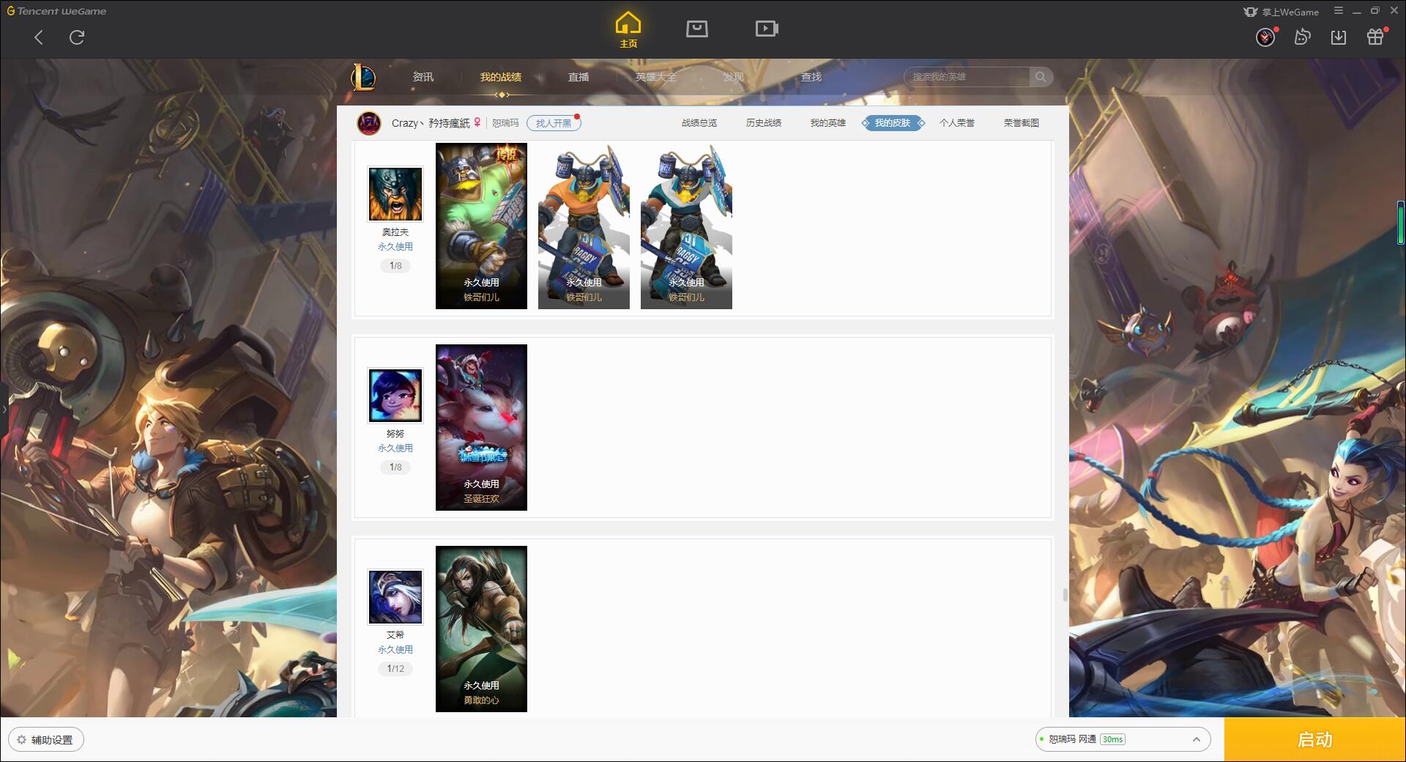Click the 30ms ping indicator

pos(1112,739)
